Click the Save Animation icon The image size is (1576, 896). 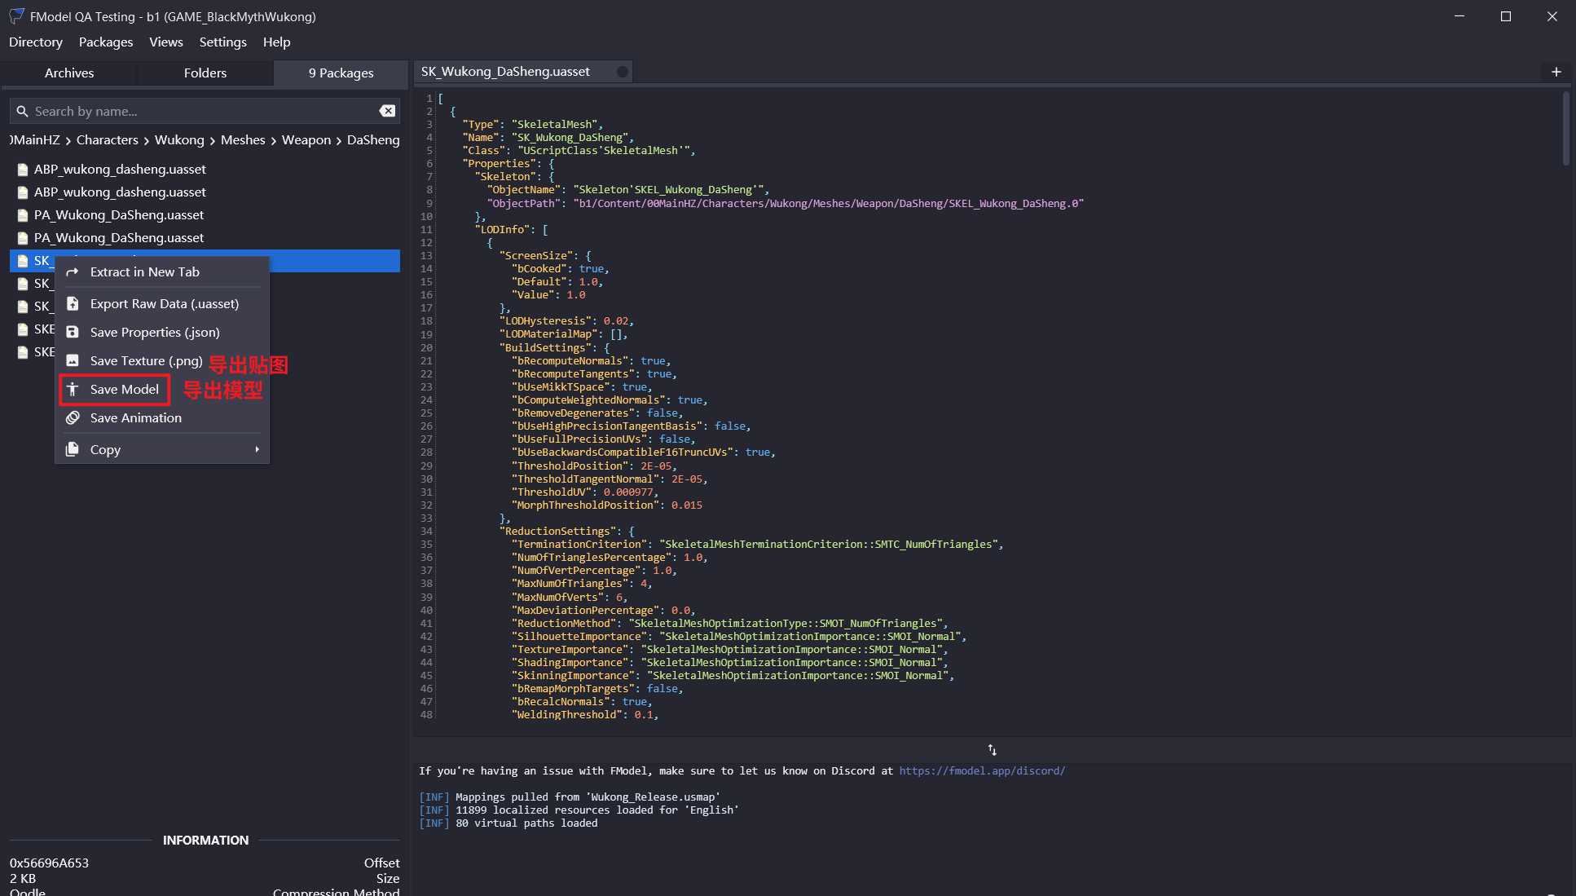pyautogui.click(x=73, y=417)
